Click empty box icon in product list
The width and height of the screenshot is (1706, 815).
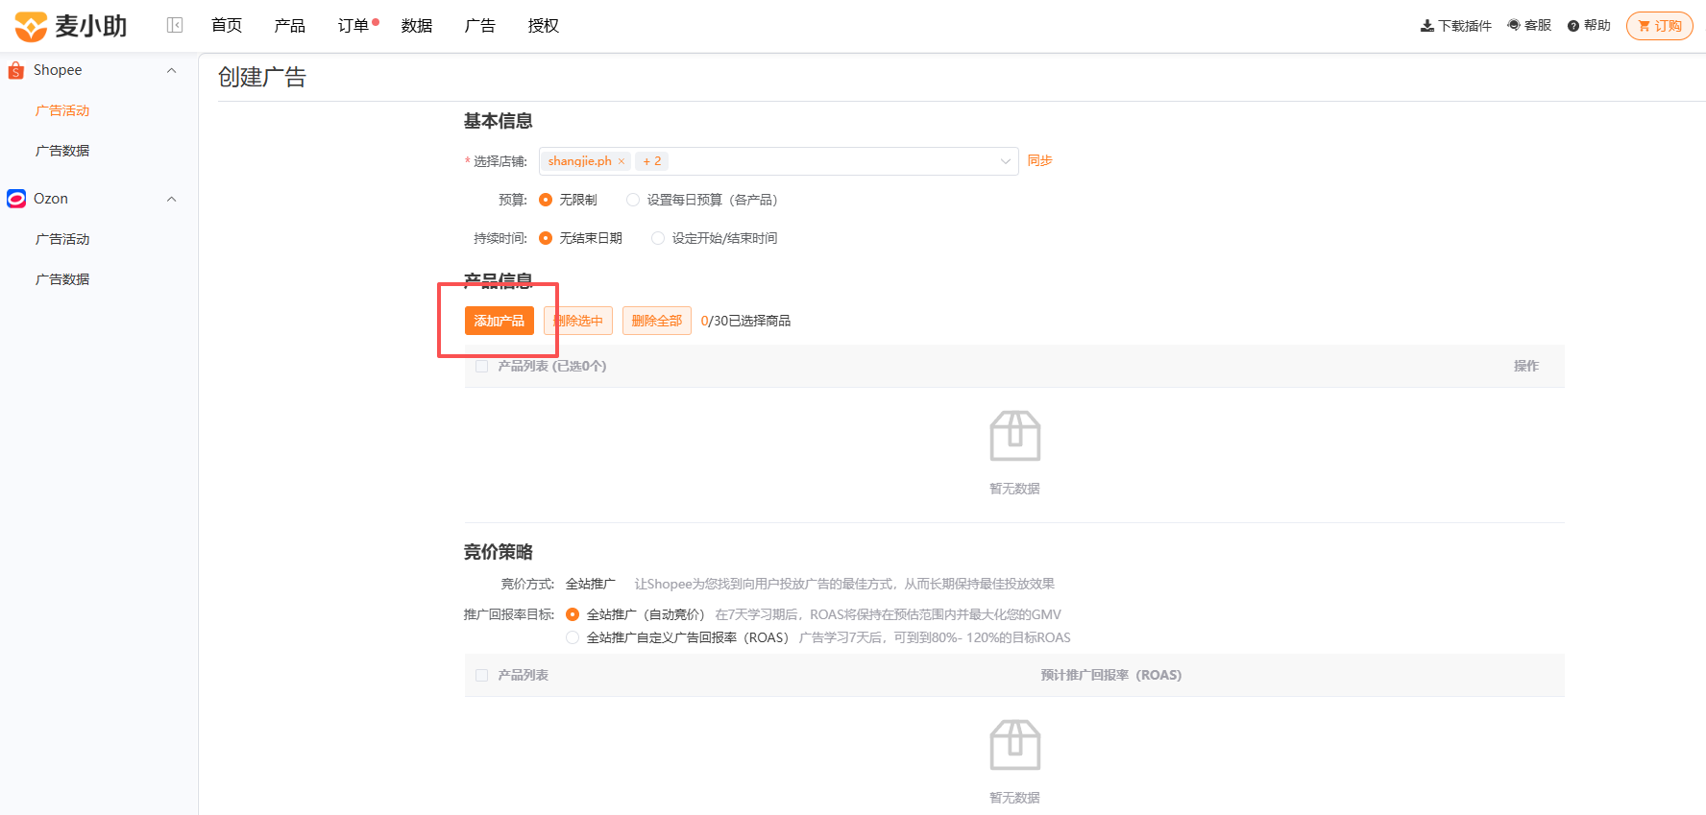[x=1015, y=436]
